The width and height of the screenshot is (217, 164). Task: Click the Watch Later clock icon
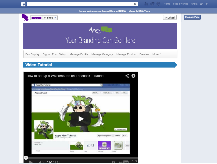[x=113, y=162]
